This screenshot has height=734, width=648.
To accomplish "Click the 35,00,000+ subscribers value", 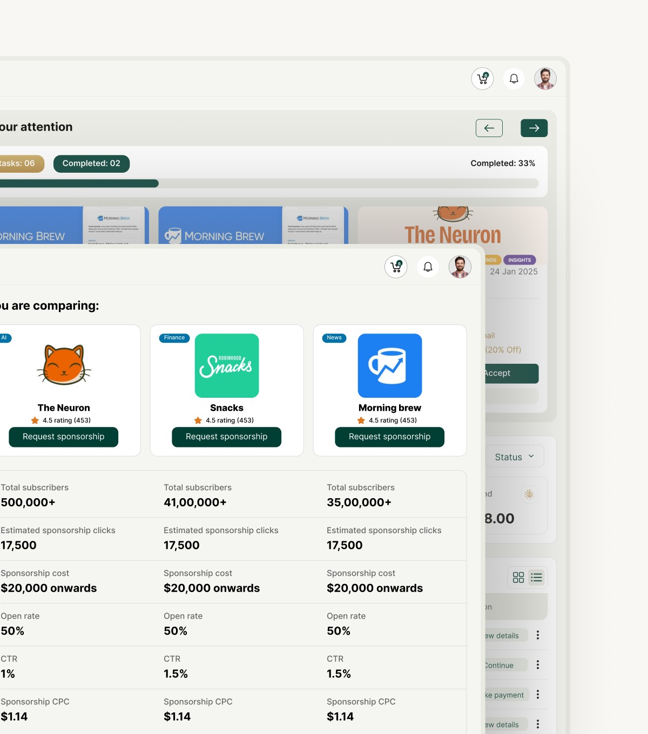I will [359, 502].
